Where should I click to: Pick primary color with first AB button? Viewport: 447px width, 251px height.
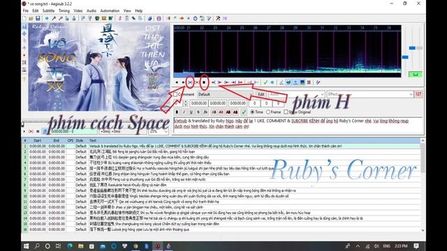214,112
